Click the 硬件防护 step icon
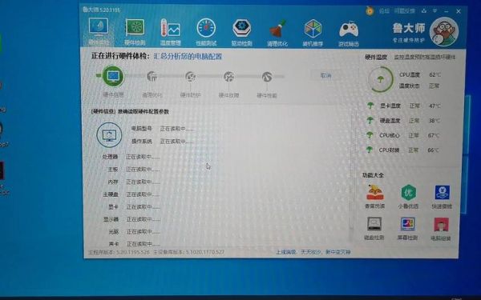 click(191, 77)
